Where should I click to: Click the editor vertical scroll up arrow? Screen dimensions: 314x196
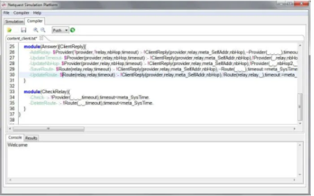coord(300,46)
